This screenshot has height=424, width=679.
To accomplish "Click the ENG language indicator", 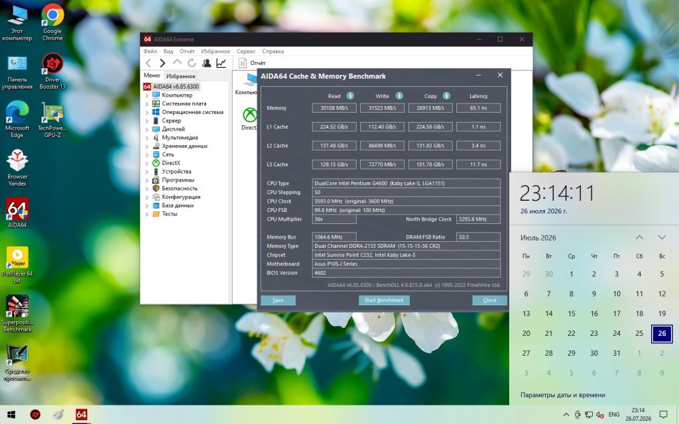I will (x=613, y=415).
